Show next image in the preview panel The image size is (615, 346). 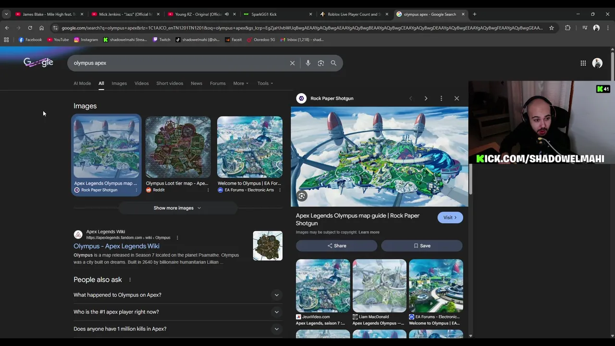426,99
